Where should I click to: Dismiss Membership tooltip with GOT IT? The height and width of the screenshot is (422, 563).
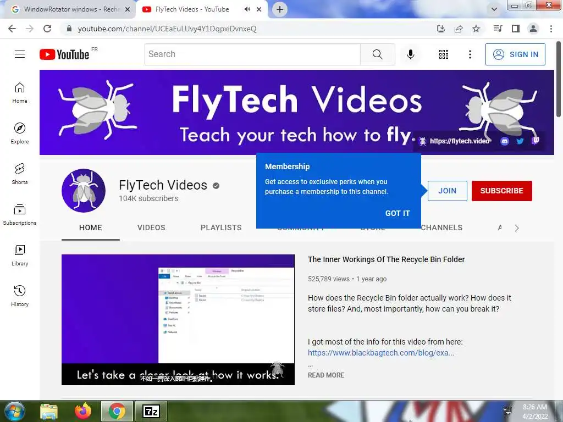tap(397, 213)
